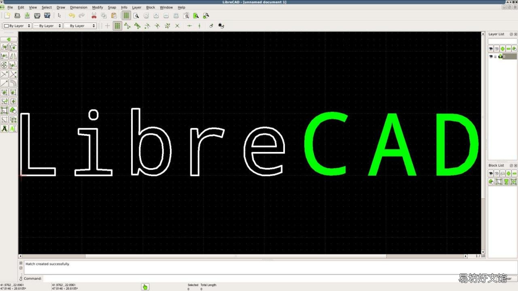Select the Trim tool

pos(4,74)
